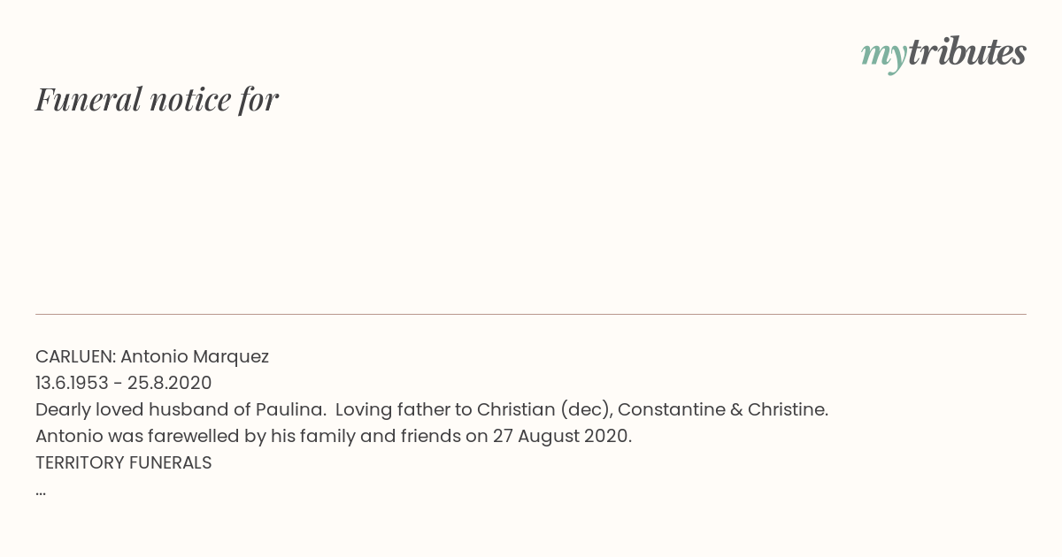1062x557 pixels.
Task: Click the sentence starting "Antonio was farewelled"
Action: [334, 436]
